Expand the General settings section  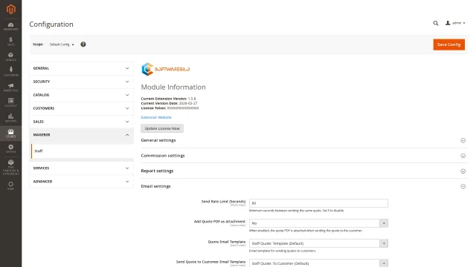click(304, 140)
